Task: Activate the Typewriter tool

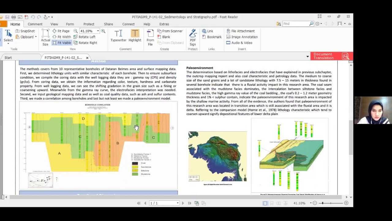Action: tap(118, 36)
